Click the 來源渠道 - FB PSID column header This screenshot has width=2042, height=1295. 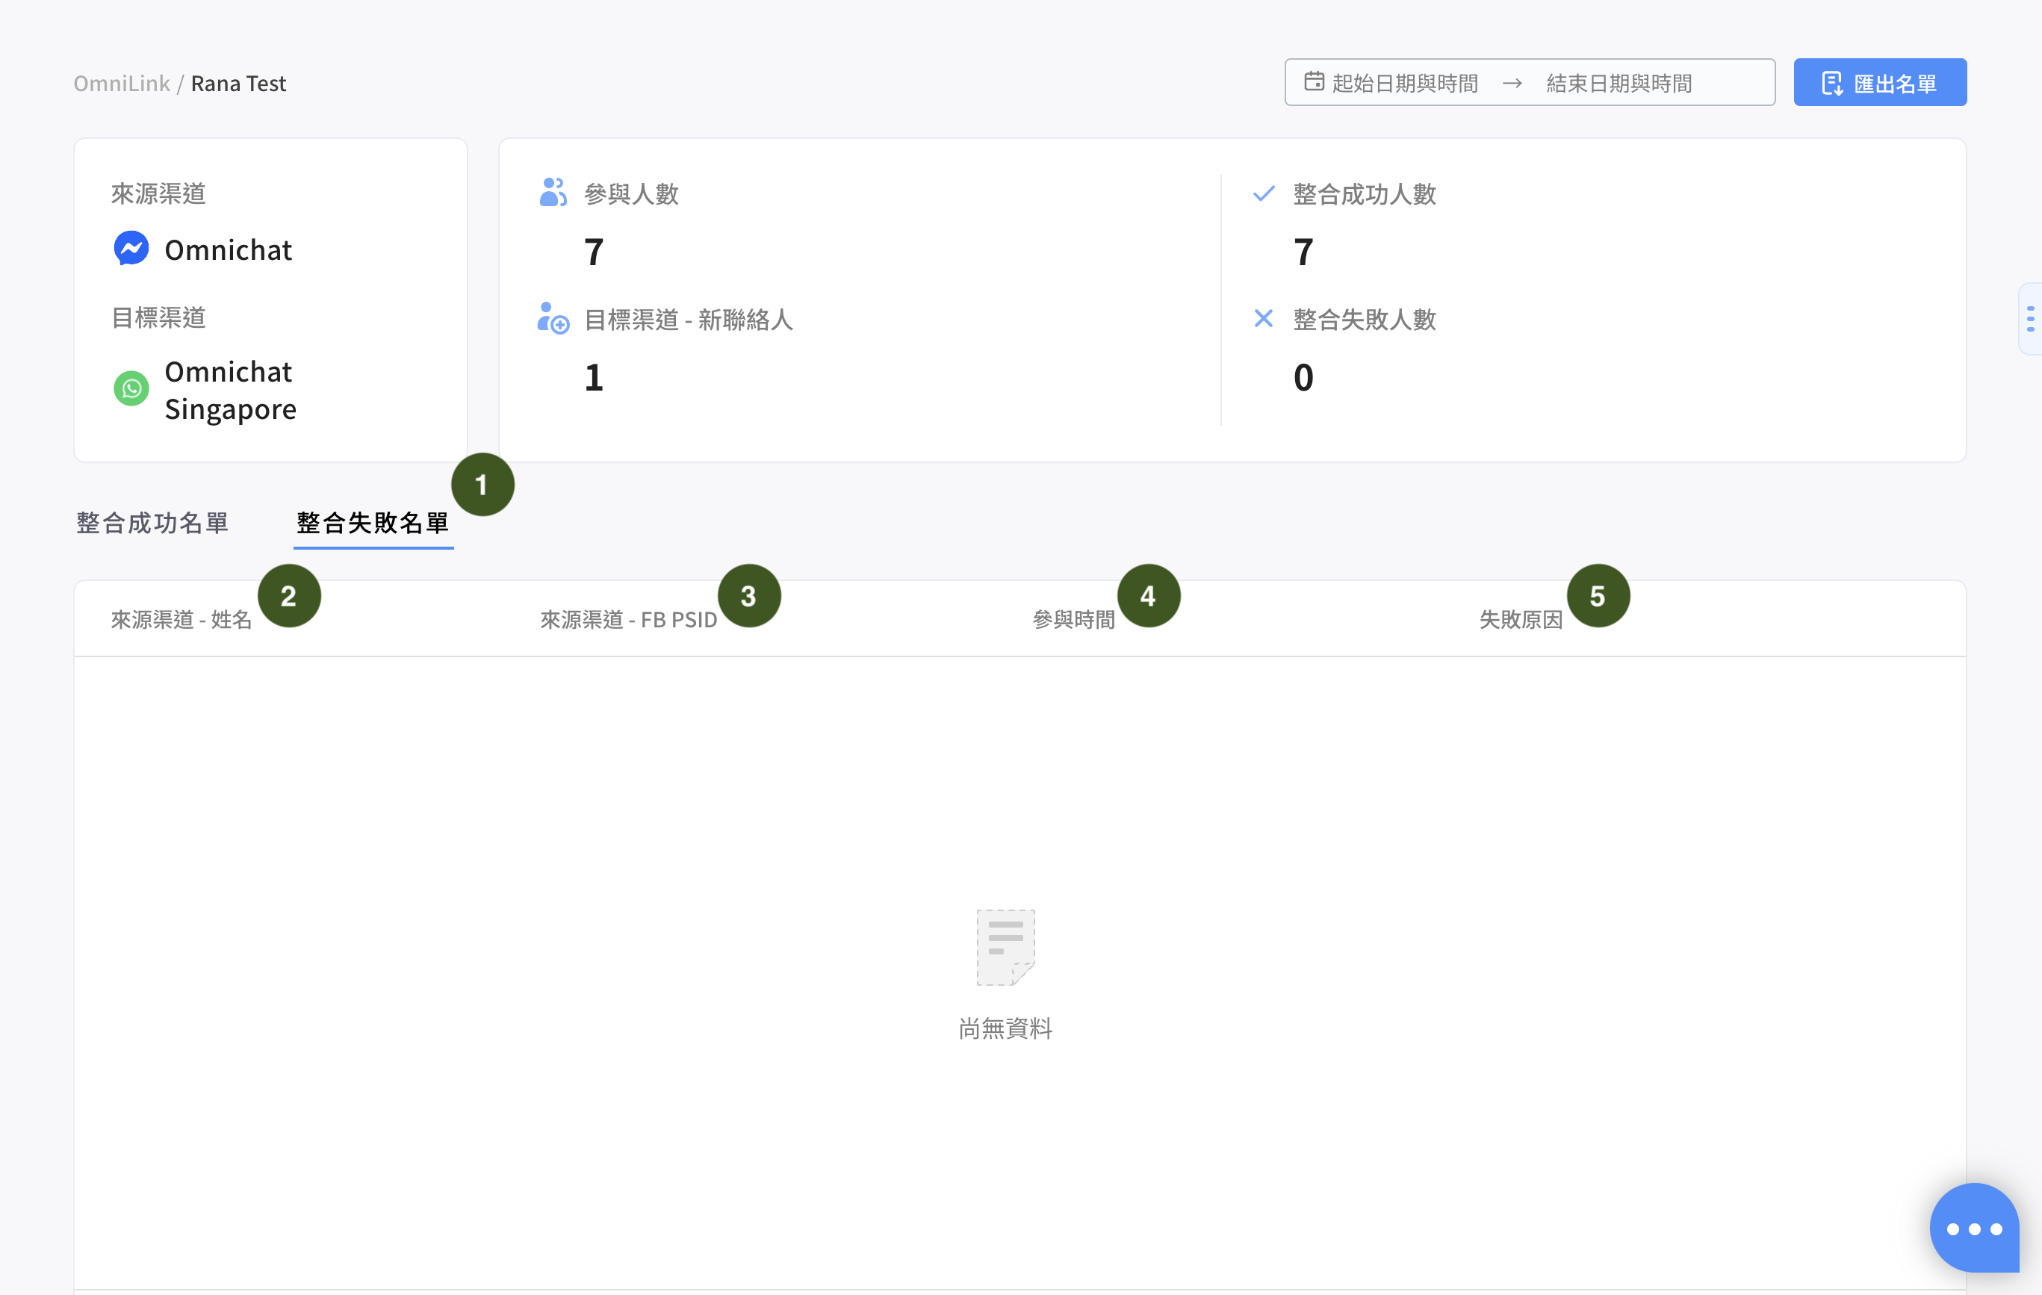(x=628, y=620)
